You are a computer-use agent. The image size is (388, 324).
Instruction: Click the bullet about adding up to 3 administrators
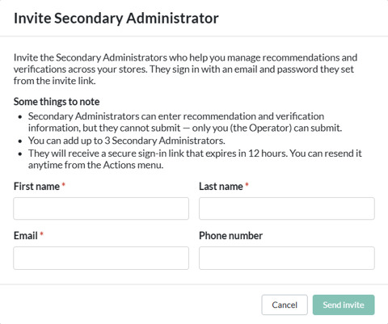pos(127,141)
